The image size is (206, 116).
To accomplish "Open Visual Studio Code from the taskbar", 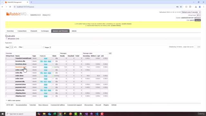I will (97, 114).
